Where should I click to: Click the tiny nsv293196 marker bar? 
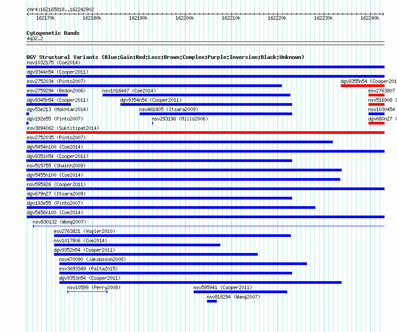click(153, 123)
